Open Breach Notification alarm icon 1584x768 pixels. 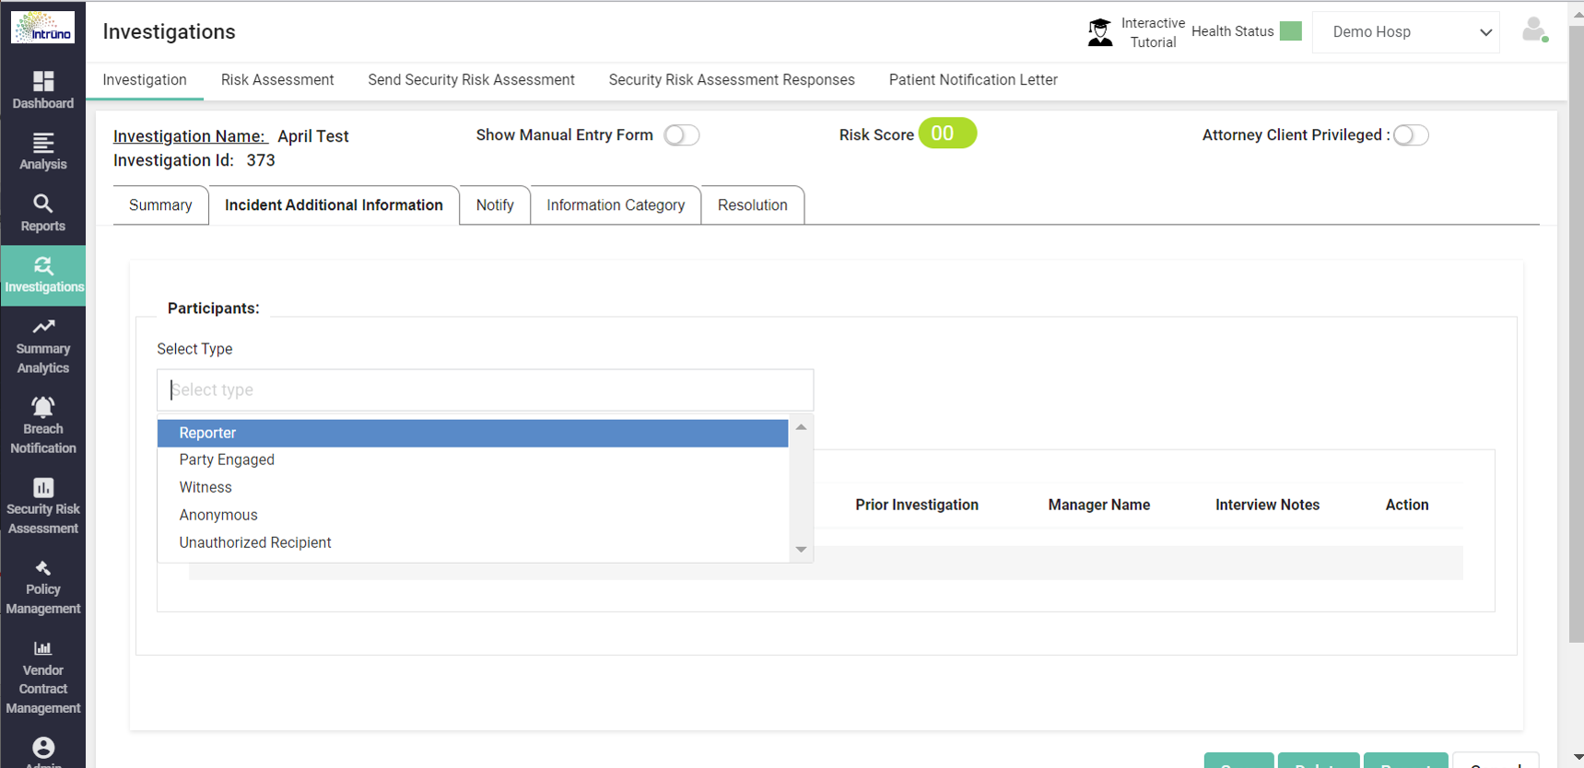coord(43,408)
